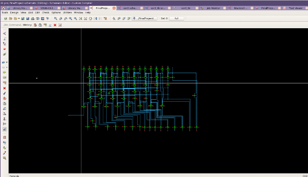This screenshot has width=308, height=177.
Task: Click the print icon
Action: point(33,18)
